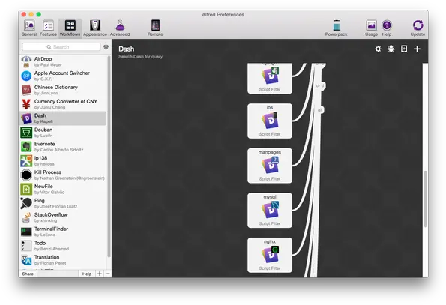Add a workflow with sidebar plus button

[99, 274]
